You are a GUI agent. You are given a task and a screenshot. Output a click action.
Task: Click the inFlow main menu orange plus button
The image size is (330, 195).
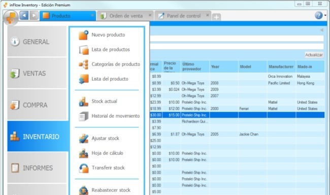(x=11, y=18)
